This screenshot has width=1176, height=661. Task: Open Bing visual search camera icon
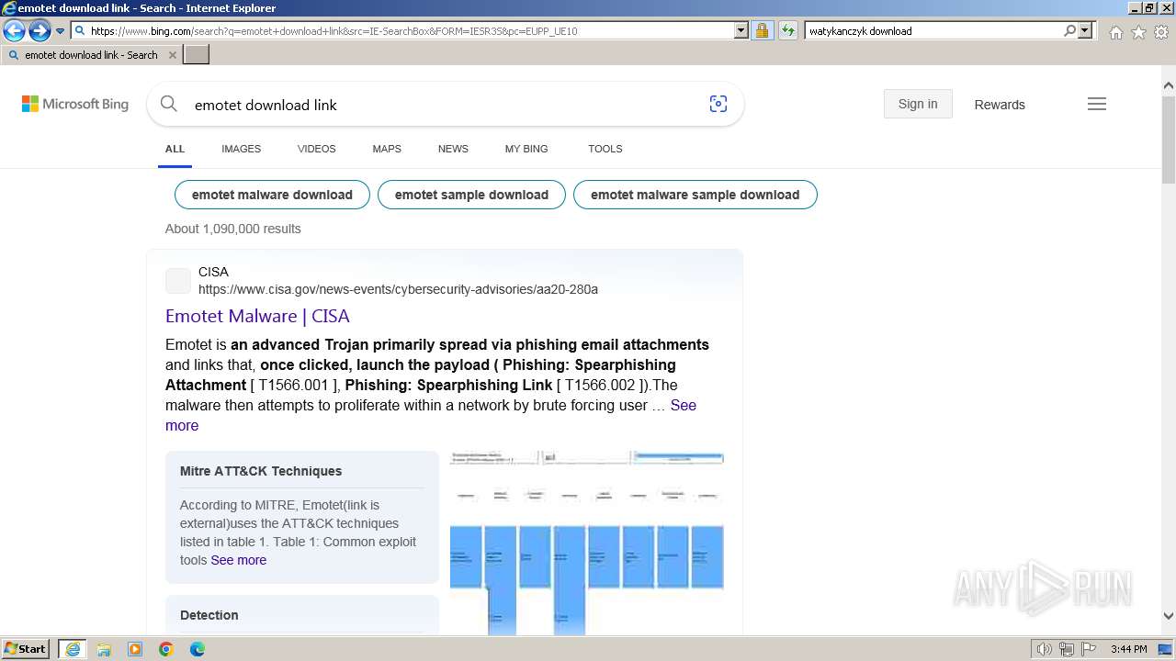point(718,105)
